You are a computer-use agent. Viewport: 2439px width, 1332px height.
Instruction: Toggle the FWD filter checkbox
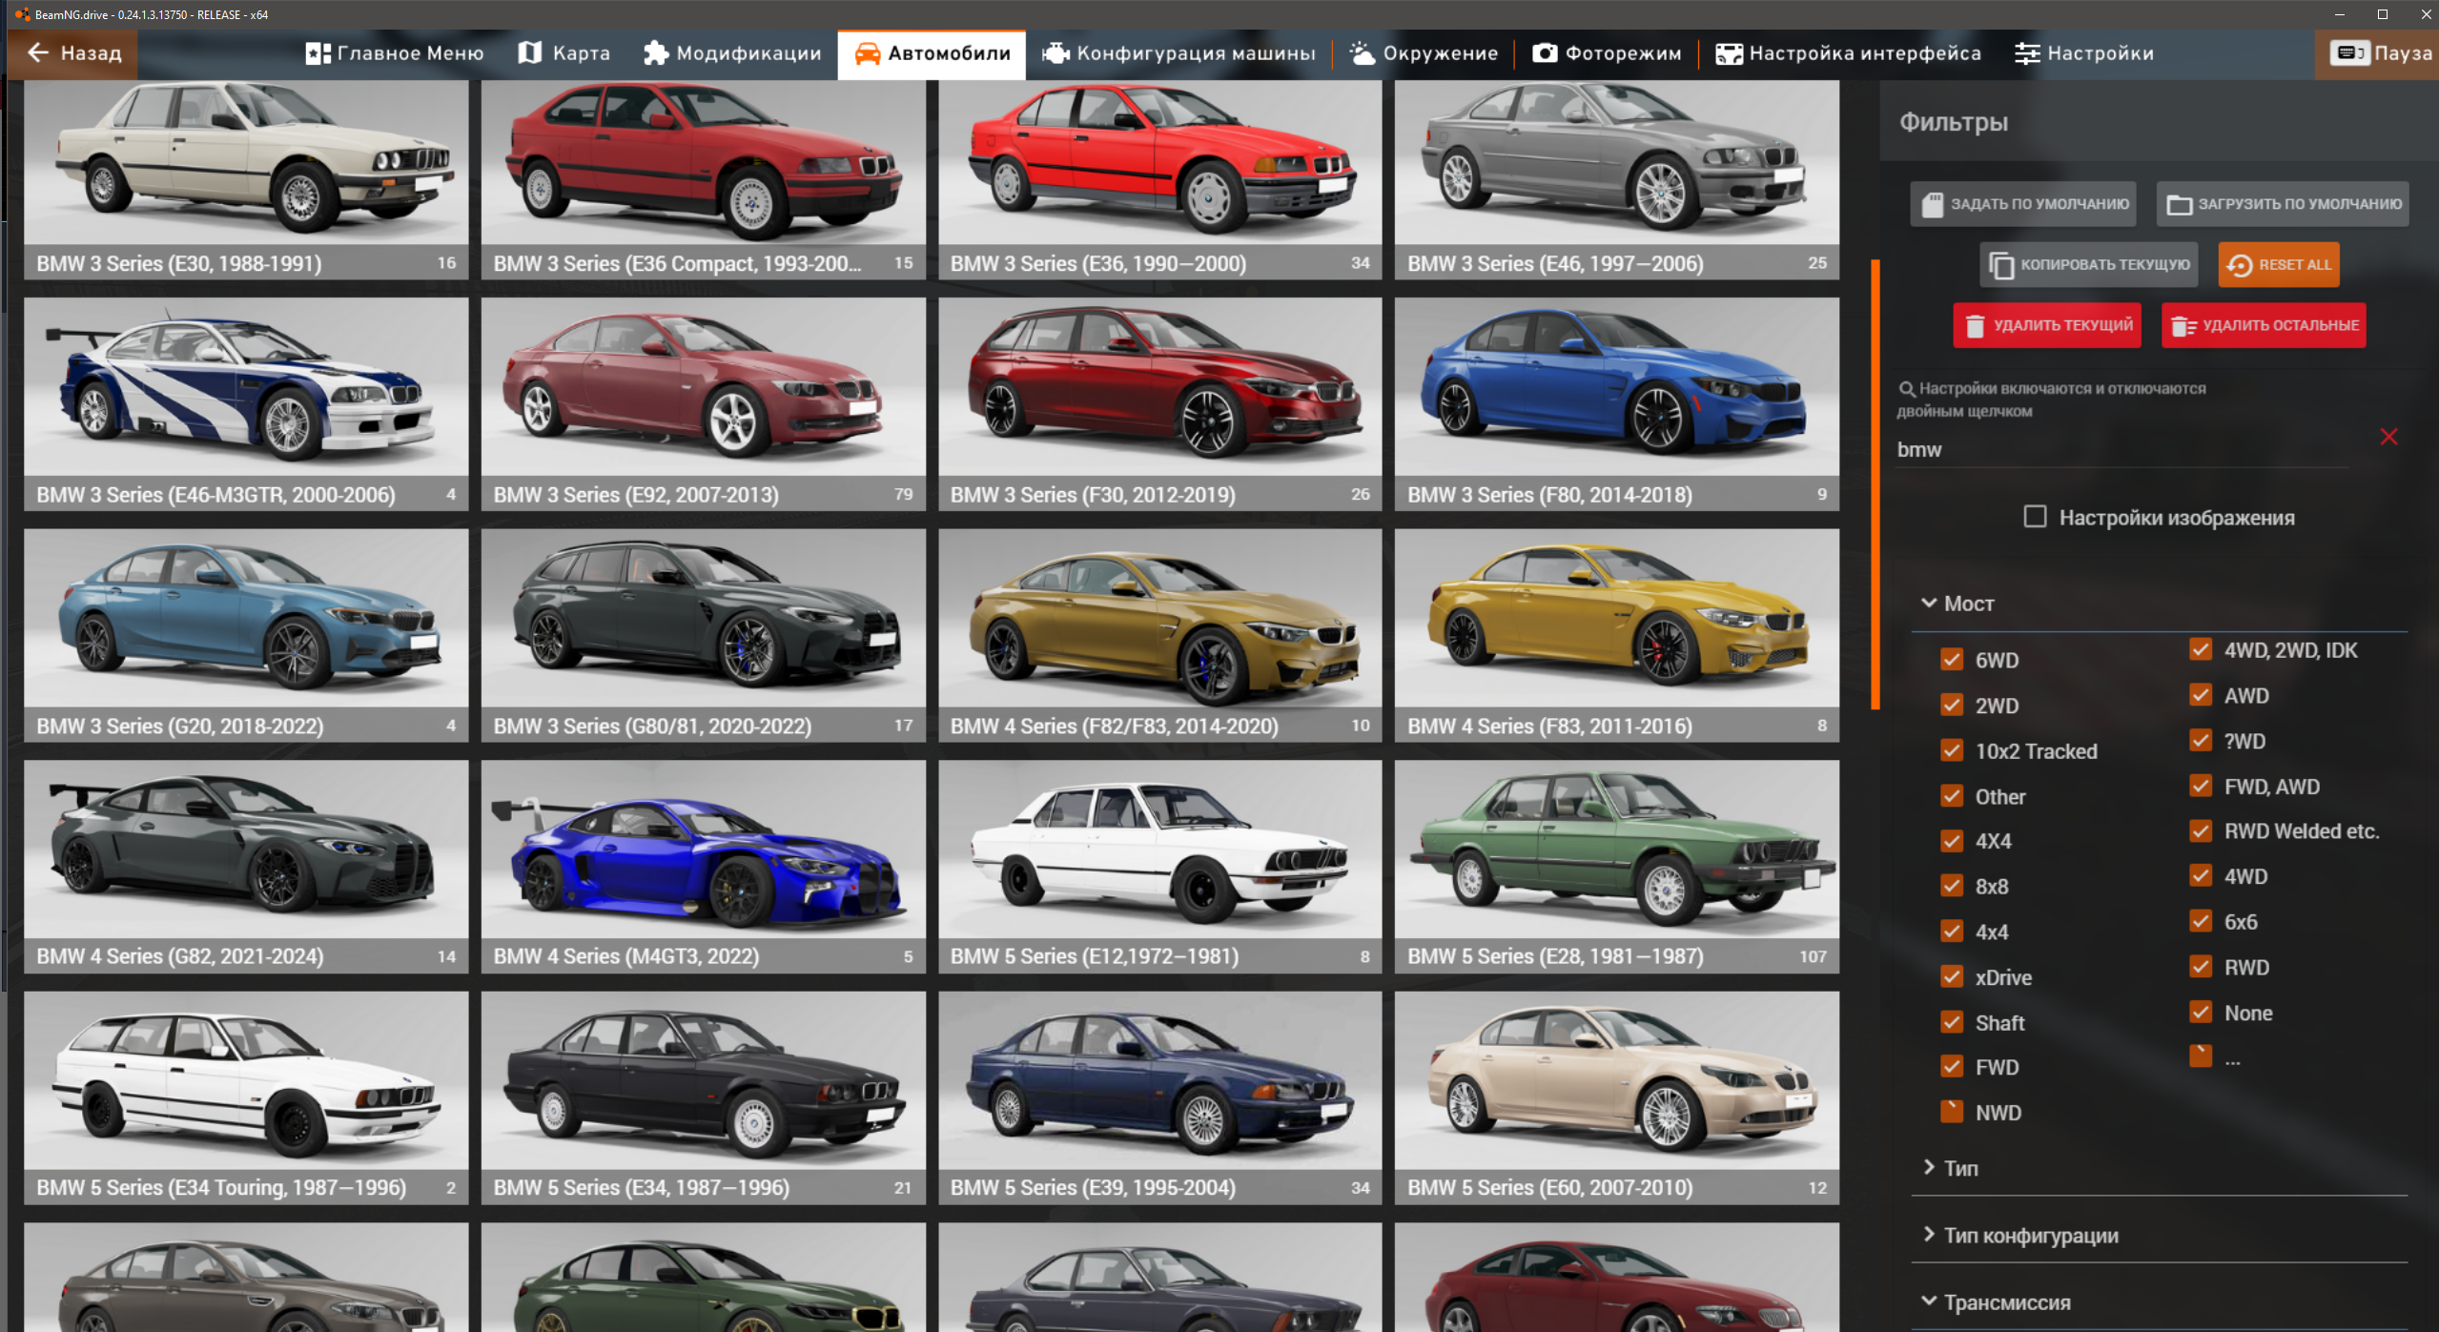point(1952,1067)
